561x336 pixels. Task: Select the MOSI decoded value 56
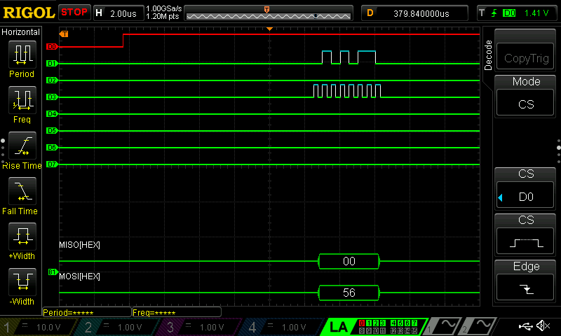coord(349,293)
